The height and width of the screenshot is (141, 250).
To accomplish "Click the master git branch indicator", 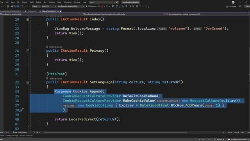I will (x=219, y=139).
